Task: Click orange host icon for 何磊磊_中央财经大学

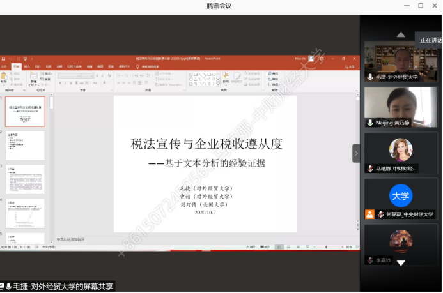Action: [369, 214]
